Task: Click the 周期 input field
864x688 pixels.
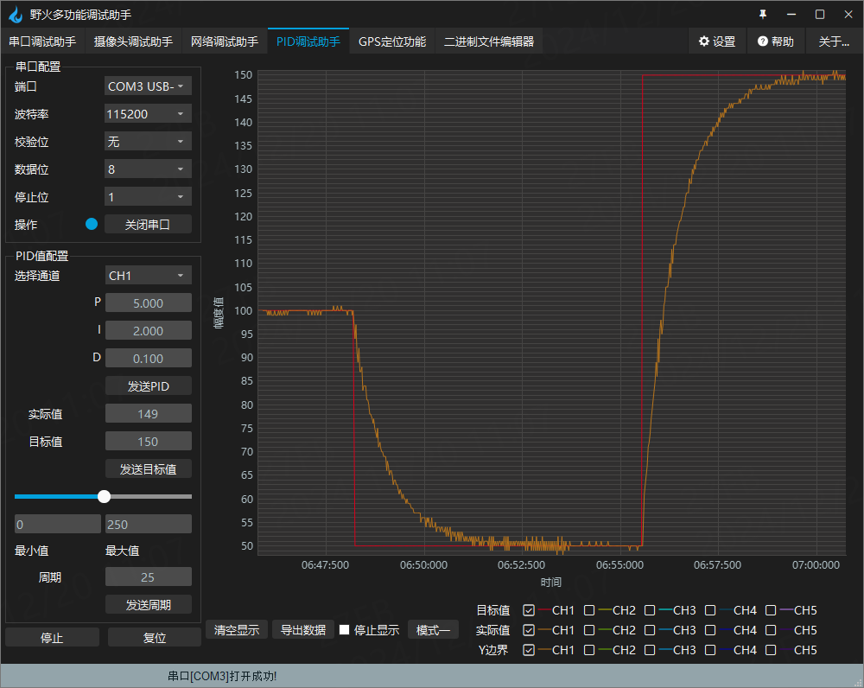Action: point(149,577)
